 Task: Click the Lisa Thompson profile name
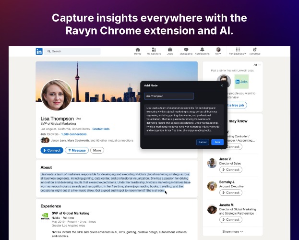[x=57, y=119]
